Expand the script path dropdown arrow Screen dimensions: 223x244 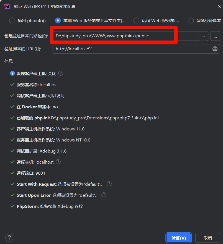point(204,36)
